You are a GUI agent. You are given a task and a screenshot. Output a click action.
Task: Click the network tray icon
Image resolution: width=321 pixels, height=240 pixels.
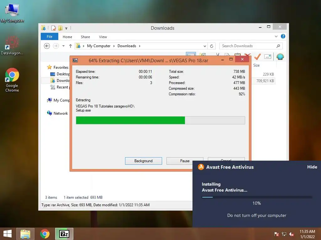pyautogui.click(x=284, y=234)
